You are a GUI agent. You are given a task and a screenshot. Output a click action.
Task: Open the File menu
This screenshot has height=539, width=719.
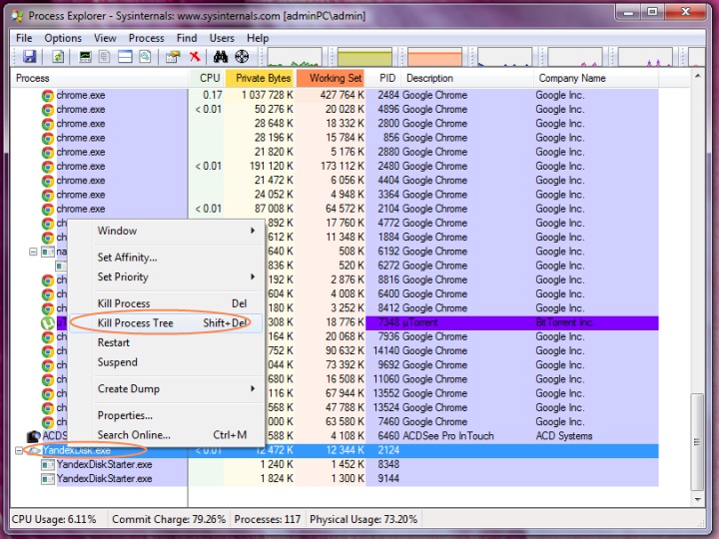pos(24,38)
